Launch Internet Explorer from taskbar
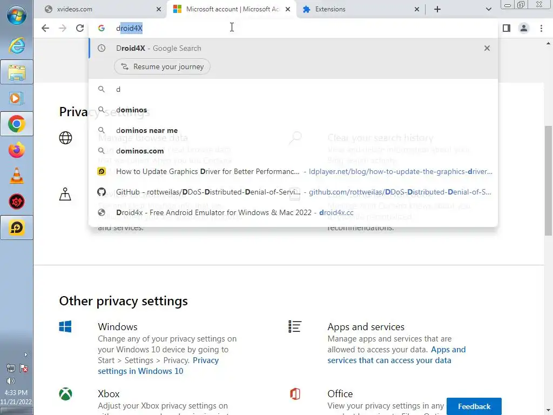This screenshot has height=415, width=553. [x=17, y=45]
